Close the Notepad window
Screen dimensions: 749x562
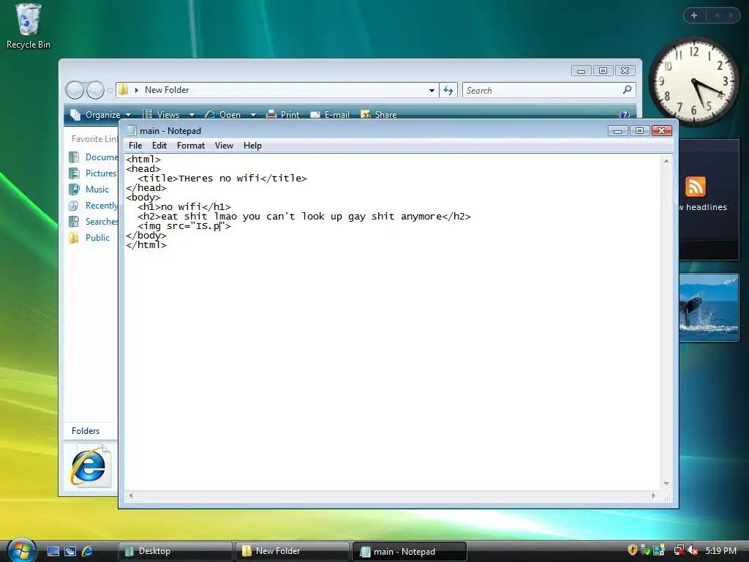[x=661, y=130]
